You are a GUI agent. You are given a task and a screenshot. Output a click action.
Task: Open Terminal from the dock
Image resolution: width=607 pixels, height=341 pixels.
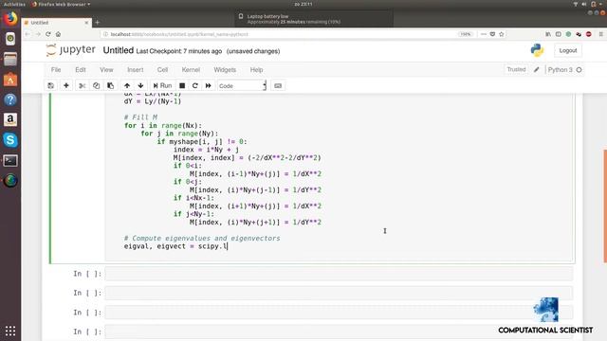coord(10,160)
